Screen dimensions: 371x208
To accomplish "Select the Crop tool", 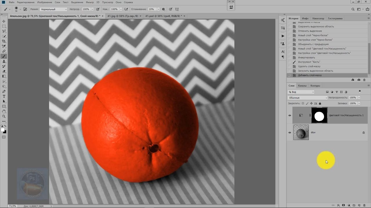I will point(4,41).
